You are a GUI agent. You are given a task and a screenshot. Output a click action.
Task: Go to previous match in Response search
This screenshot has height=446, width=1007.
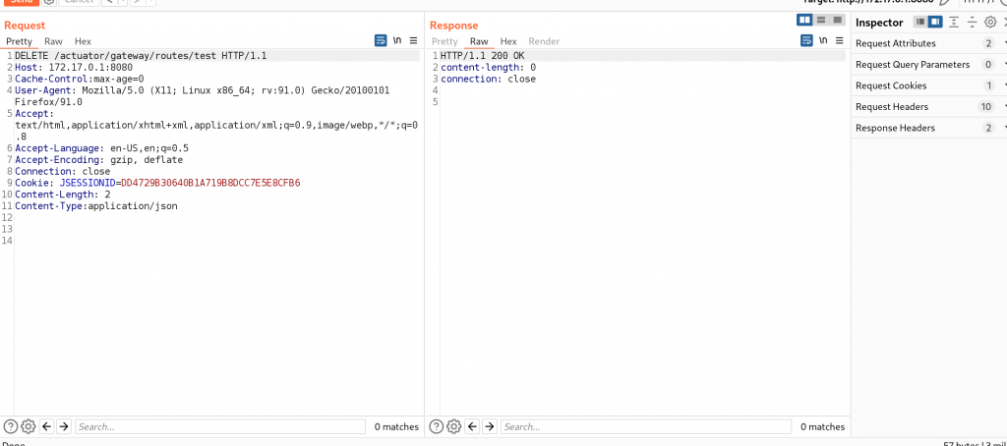472,426
